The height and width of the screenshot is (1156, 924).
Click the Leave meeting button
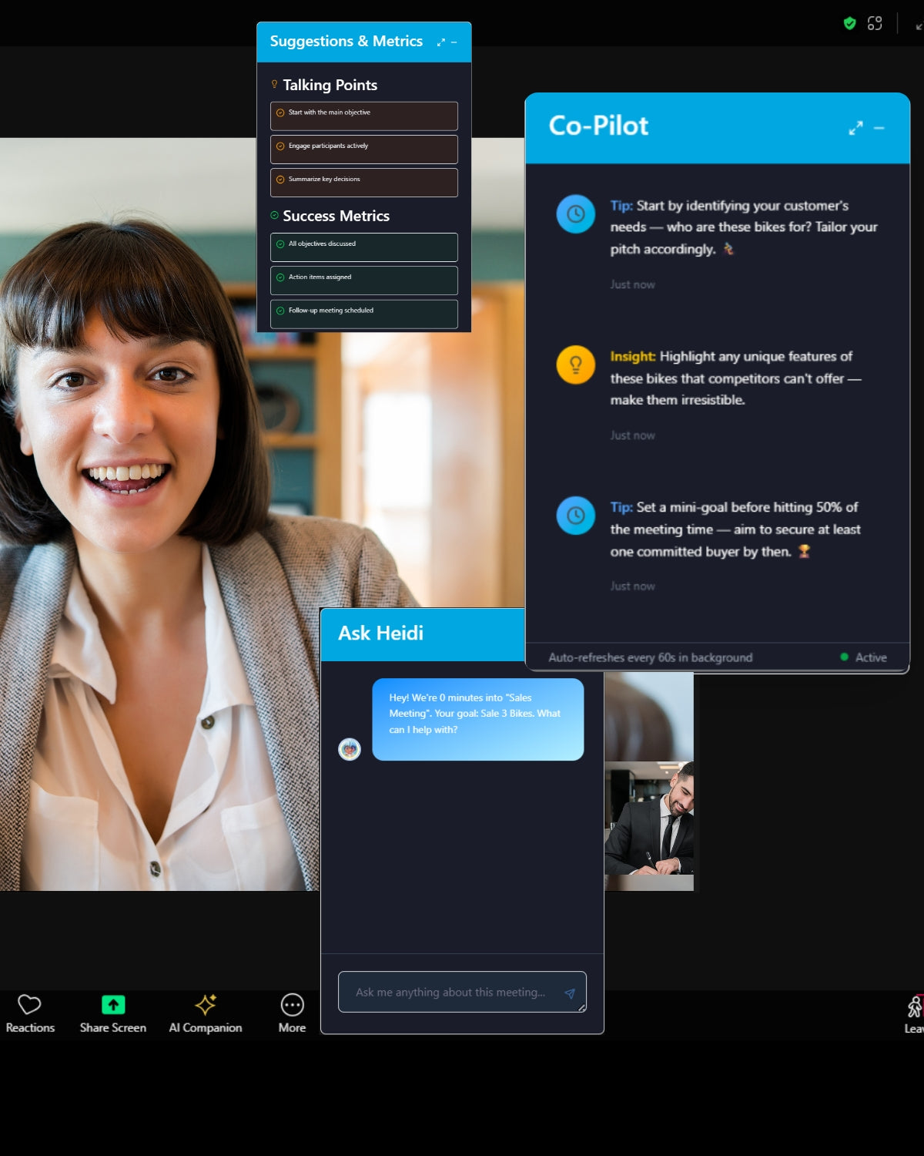[913, 1013]
